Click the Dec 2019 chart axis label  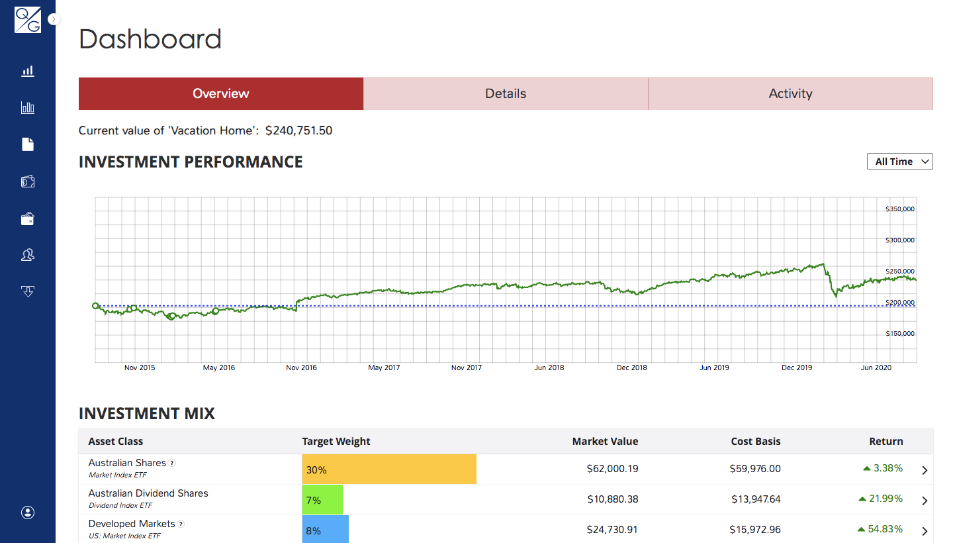coord(797,368)
